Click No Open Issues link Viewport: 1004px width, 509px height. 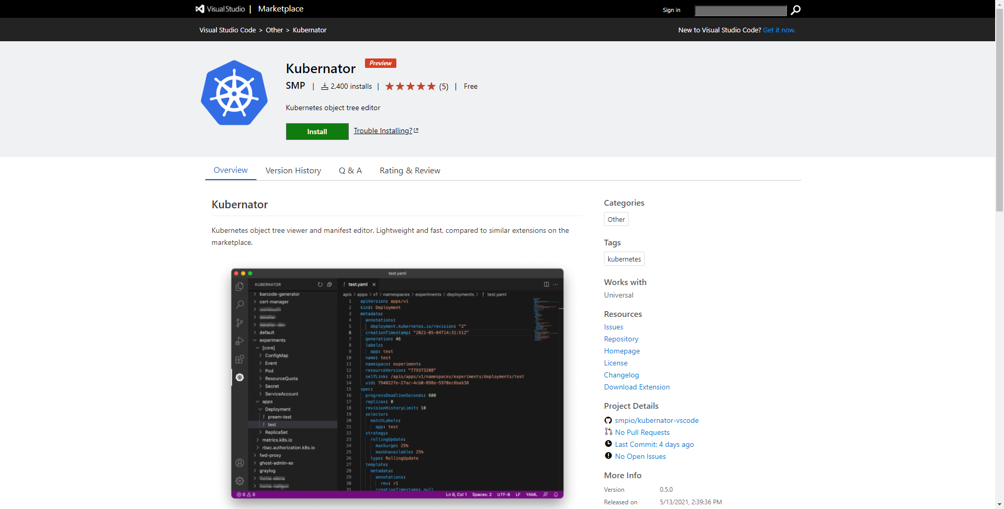tap(641, 456)
